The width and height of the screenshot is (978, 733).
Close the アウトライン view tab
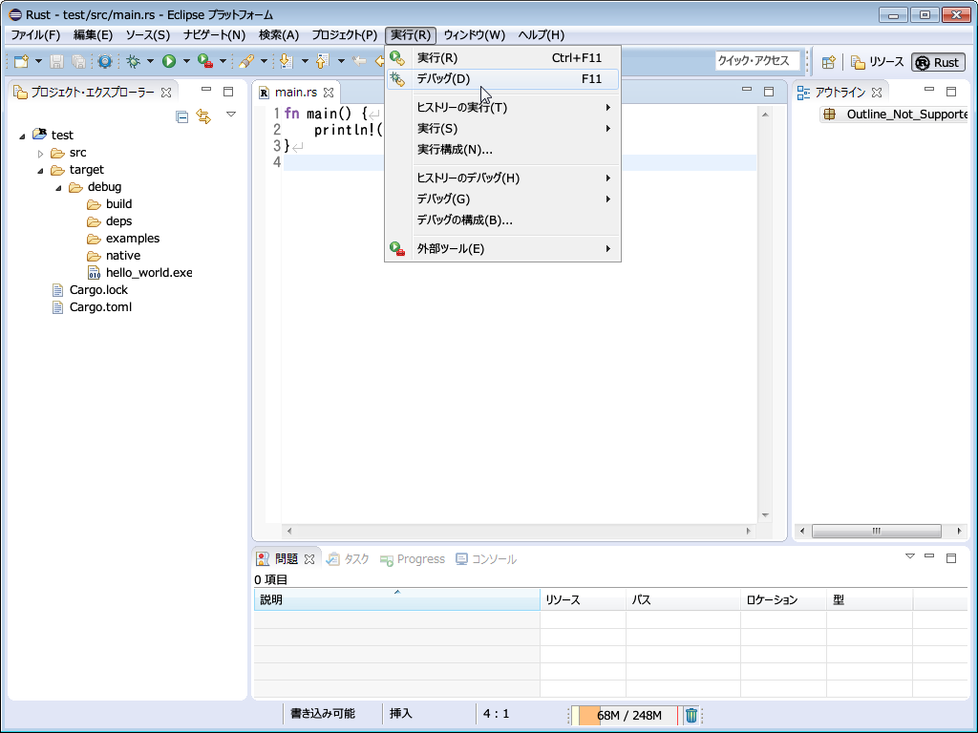coord(877,93)
